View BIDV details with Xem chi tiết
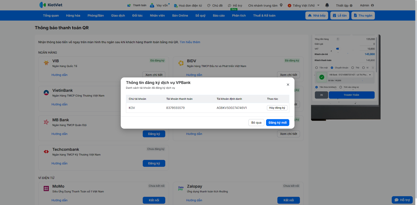This screenshot has height=205, width=417. [289, 75]
